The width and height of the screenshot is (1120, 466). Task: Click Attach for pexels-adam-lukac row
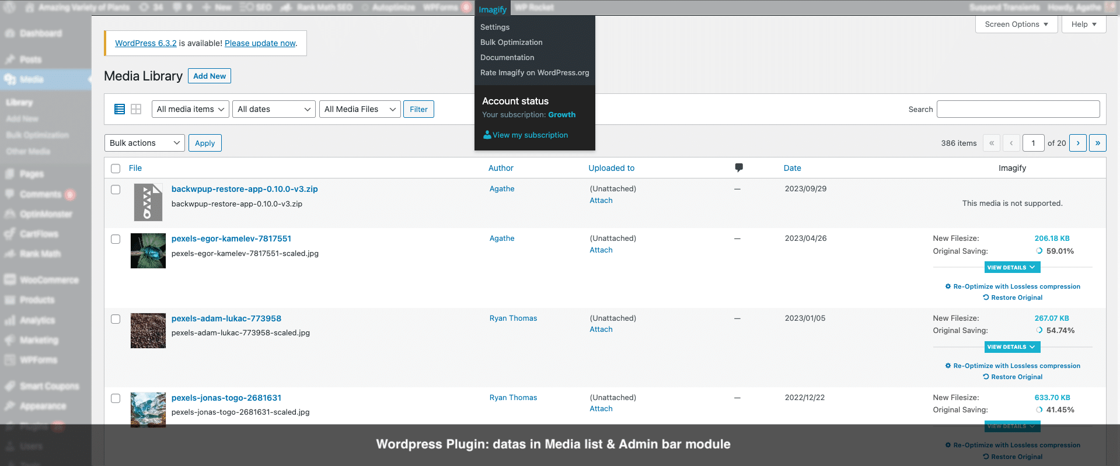[x=601, y=330]
